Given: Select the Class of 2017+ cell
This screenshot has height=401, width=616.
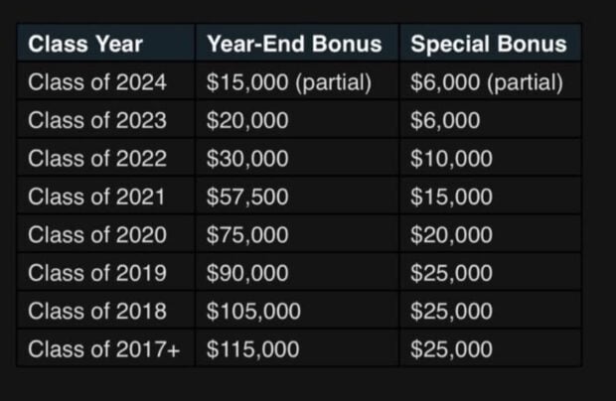Looking at the screenshot, I should pyautogui.click(x=103, y=349).
